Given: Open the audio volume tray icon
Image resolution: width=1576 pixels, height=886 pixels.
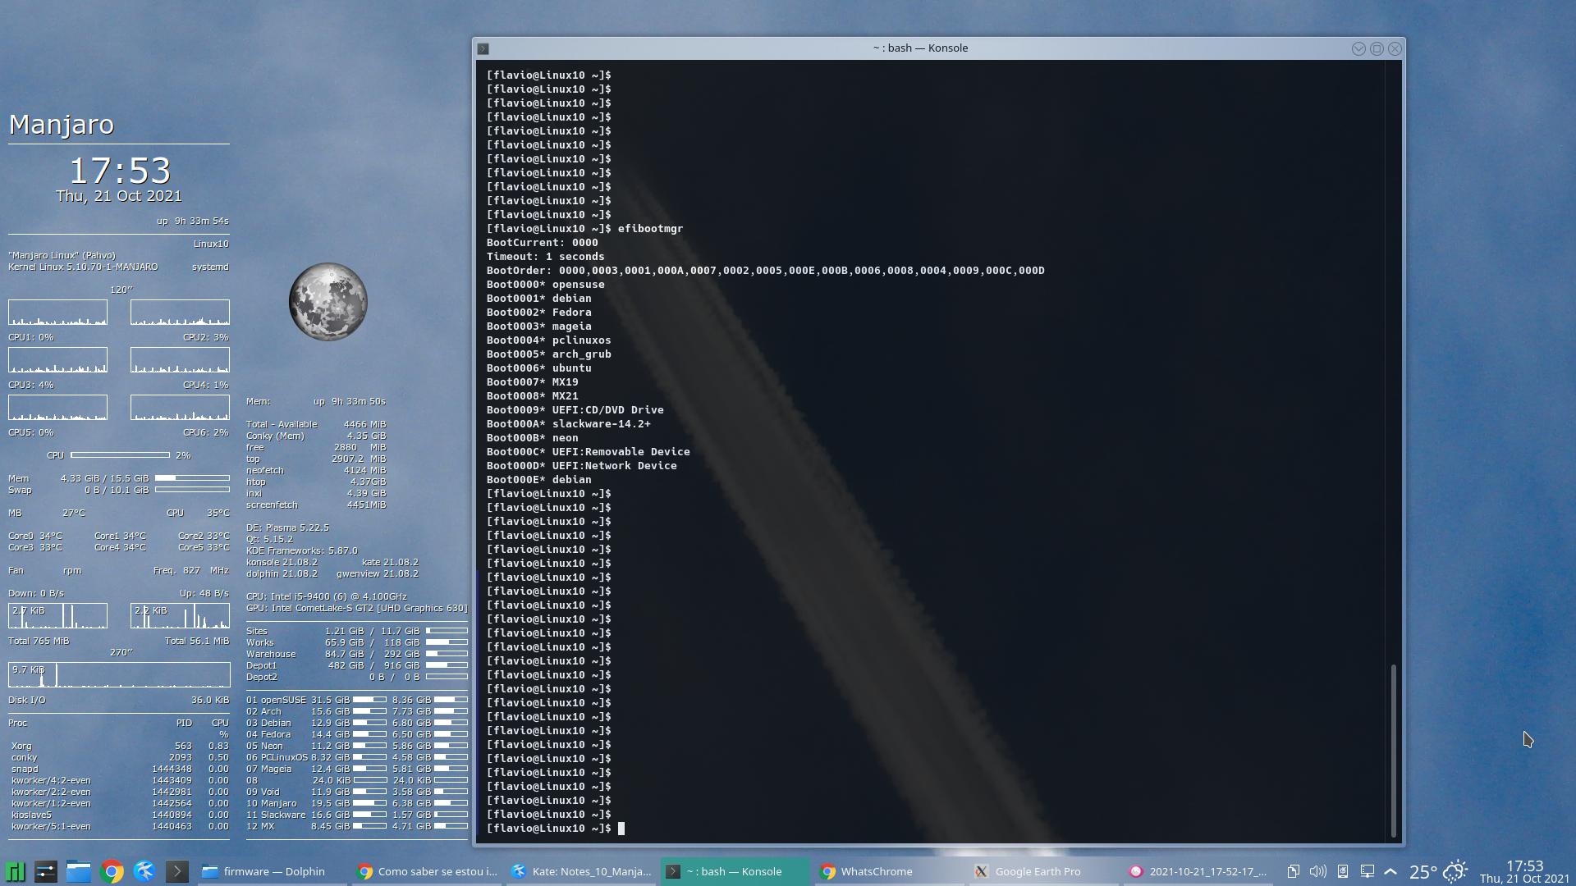Looking at the screenshot, I should click(x=1317, y=871).
